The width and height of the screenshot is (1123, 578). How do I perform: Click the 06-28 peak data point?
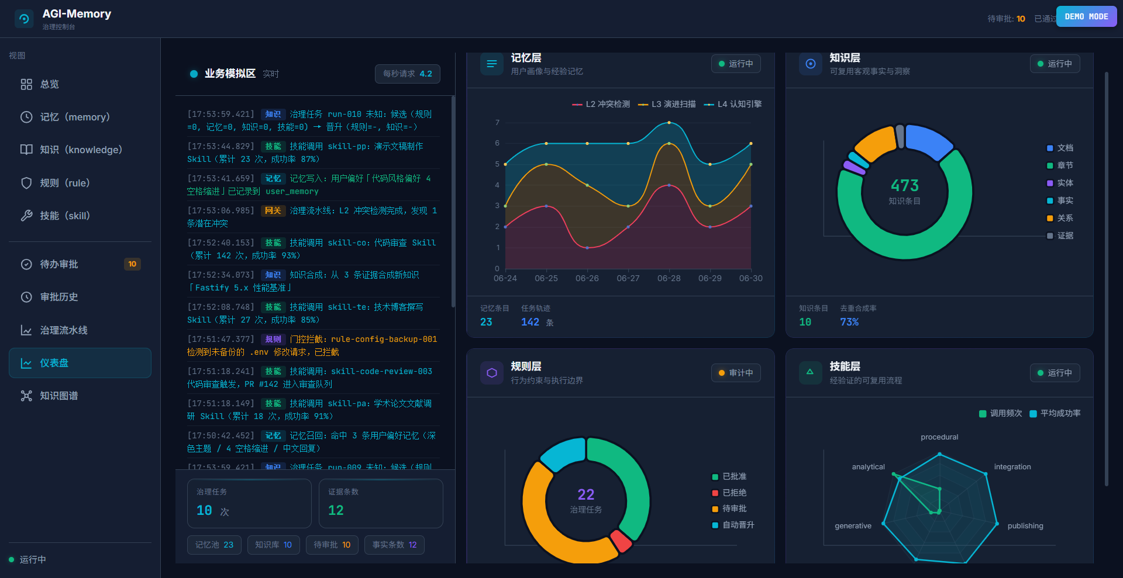pyautogui.click(x=669, y=123)
